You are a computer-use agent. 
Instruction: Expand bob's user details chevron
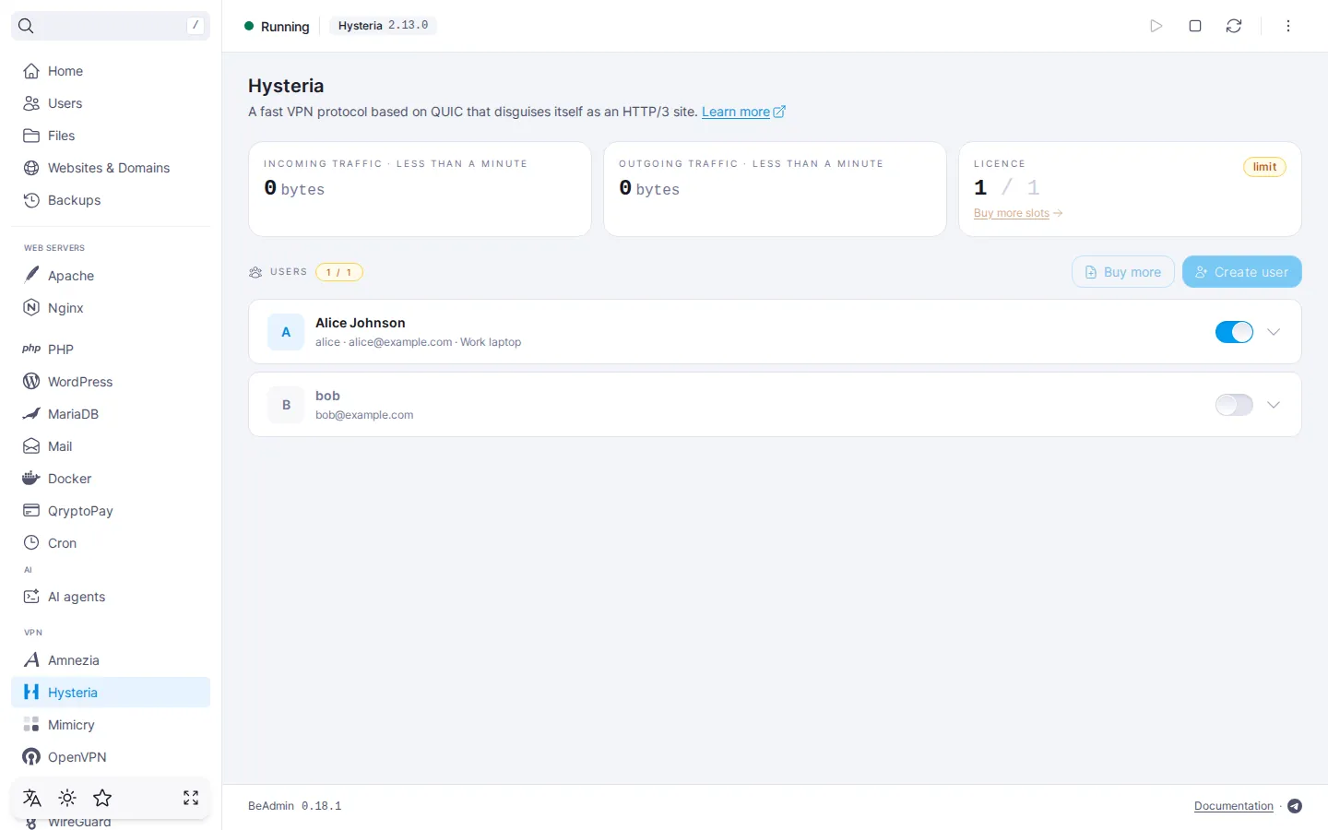(x=1274, y=405)
